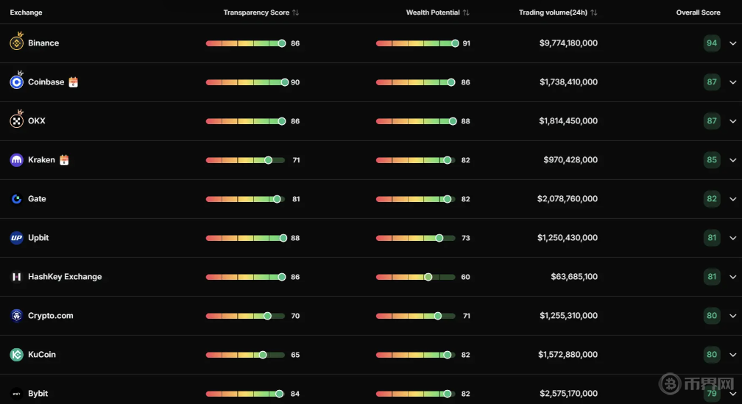Expand the Binance row details
Screen dimensions: 742x404
click(733, 43)
